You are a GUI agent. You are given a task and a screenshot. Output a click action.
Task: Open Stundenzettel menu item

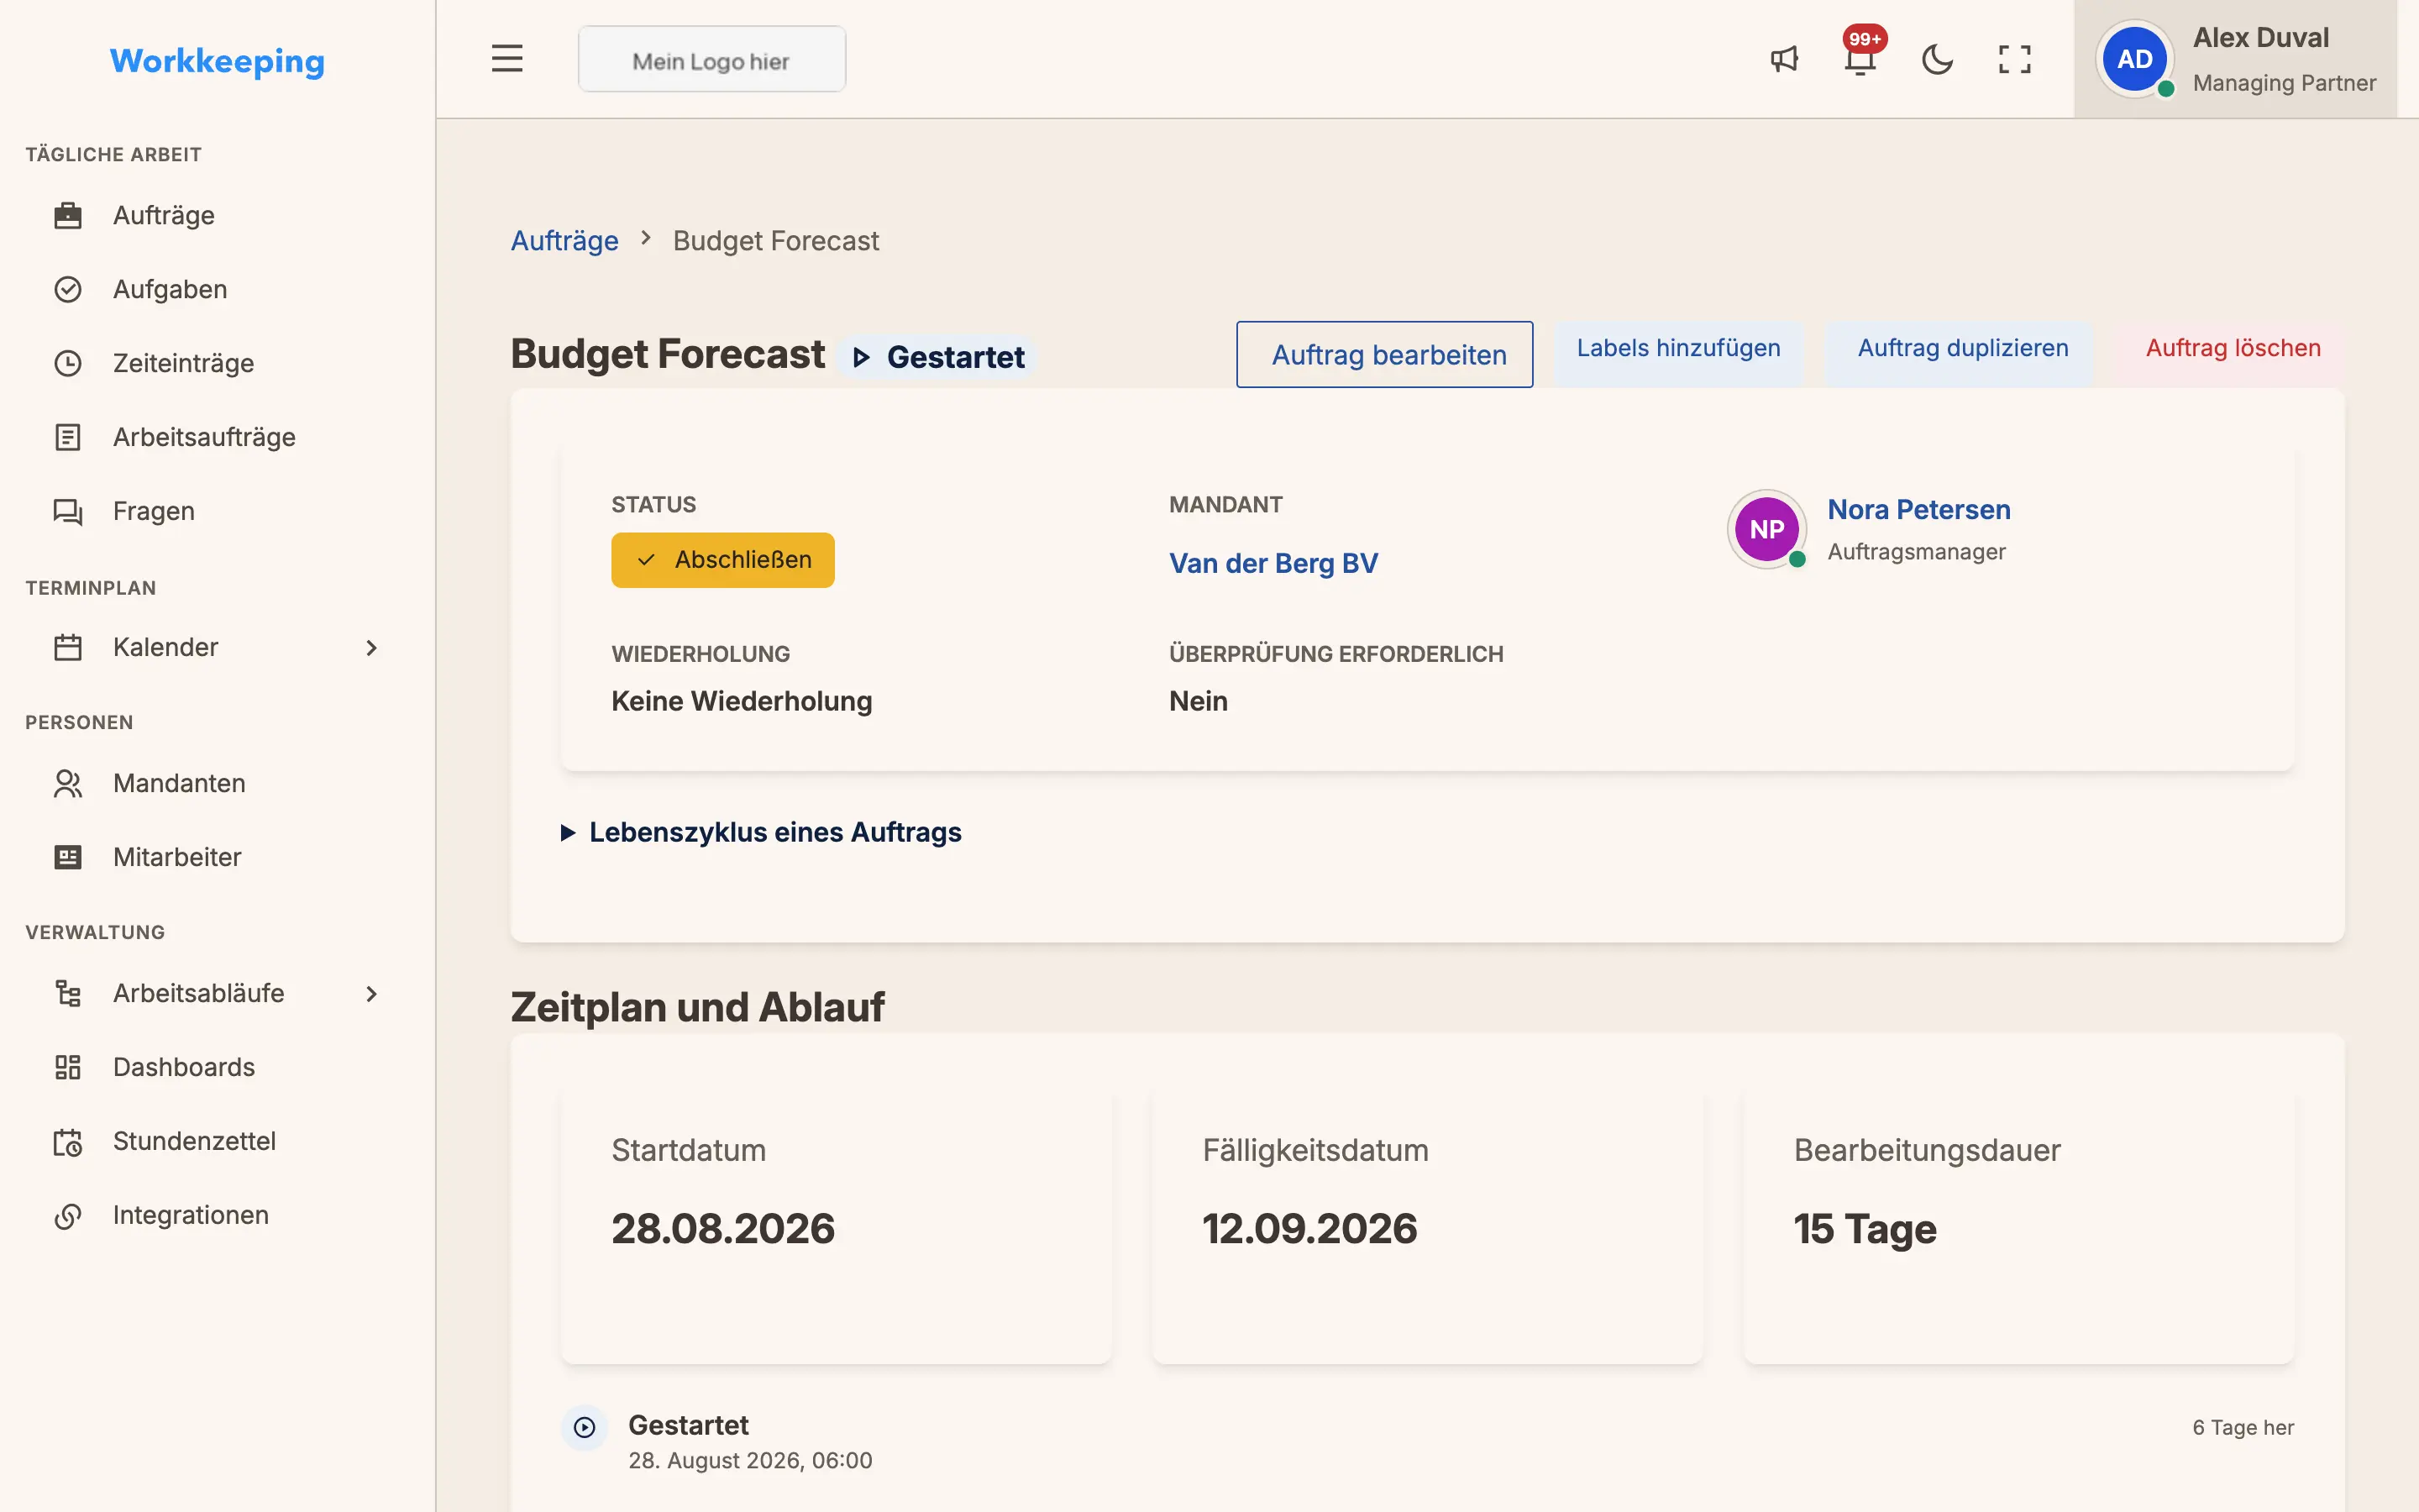(194, 1141)
